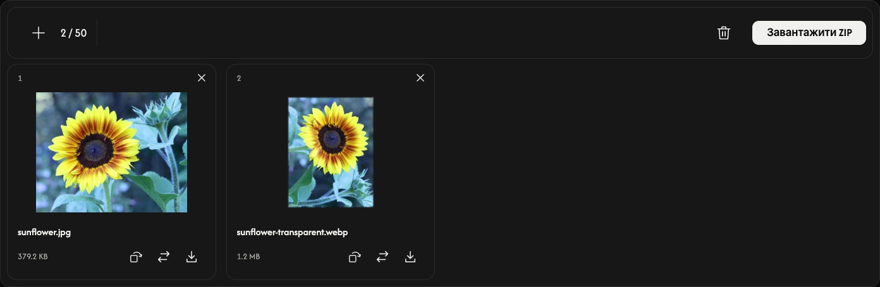Remove the sunflower.jpg card with its X

[x=202, y=78]
